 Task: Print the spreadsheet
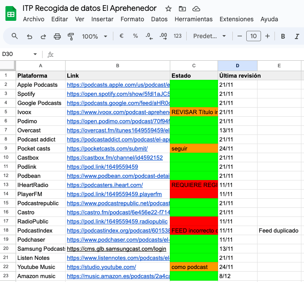point(57,36)
